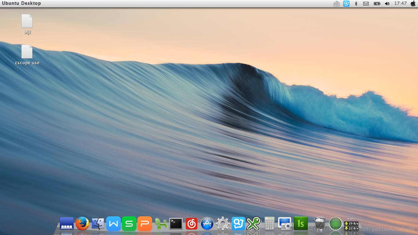Screen dimensions: 418x235
Task: Open the Terminal in the dock
Action: tap(176, 224)
